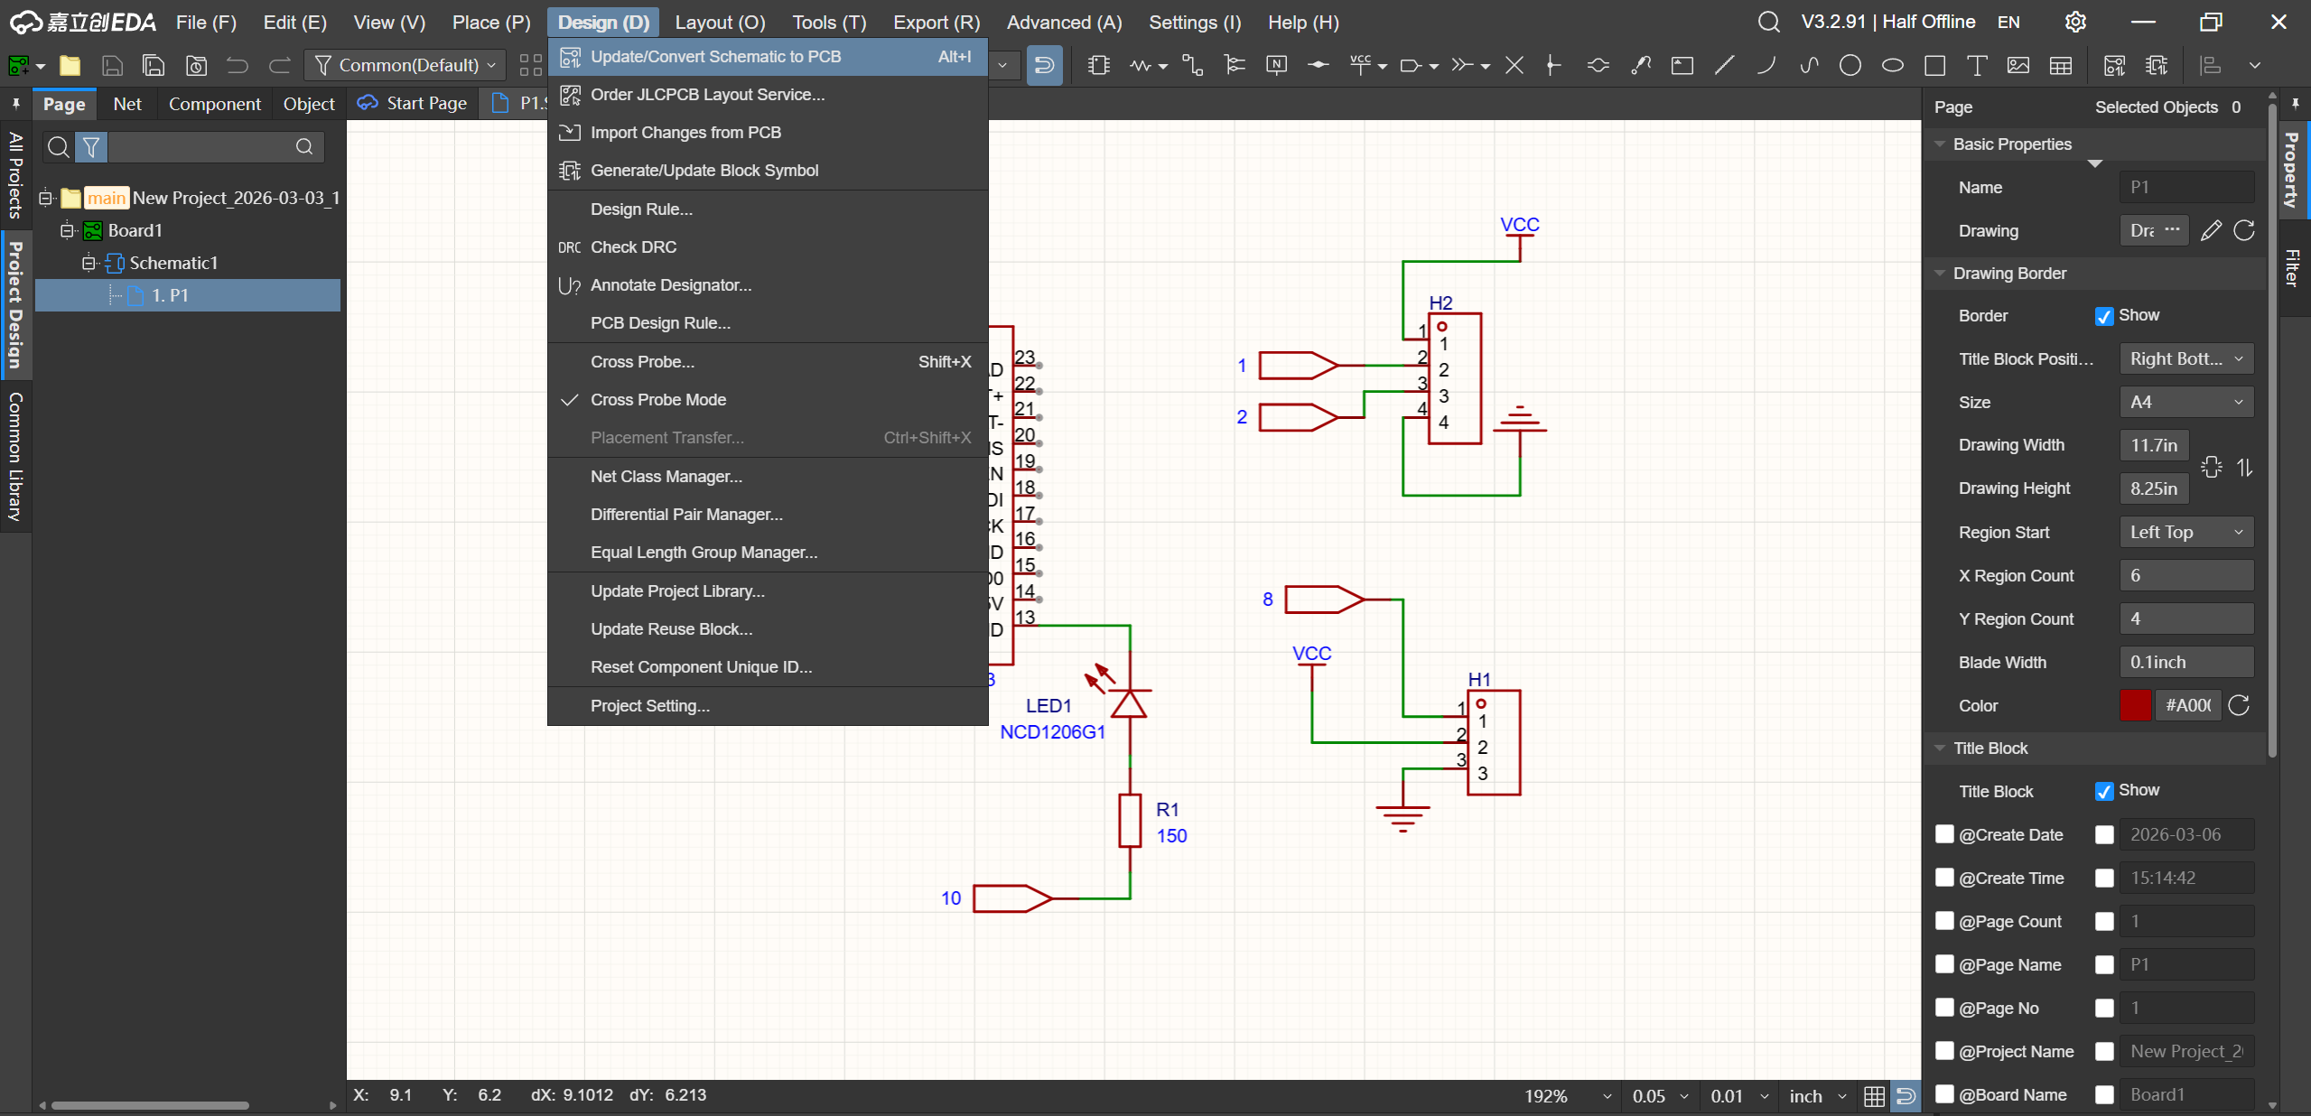The image size is (2311, 1116).
Task: Choose the text tool icon
Action: pyautogui.click(x=1976, y=65)
